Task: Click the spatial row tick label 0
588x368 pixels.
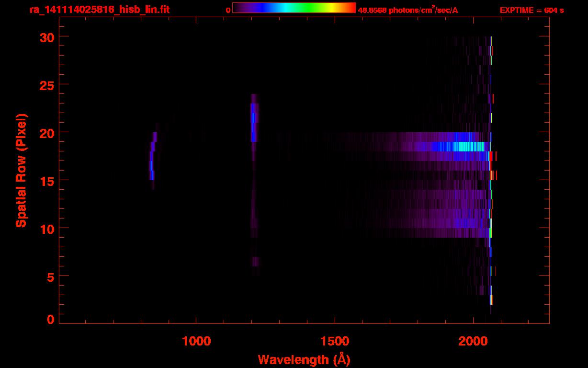Action: [50, 319]
